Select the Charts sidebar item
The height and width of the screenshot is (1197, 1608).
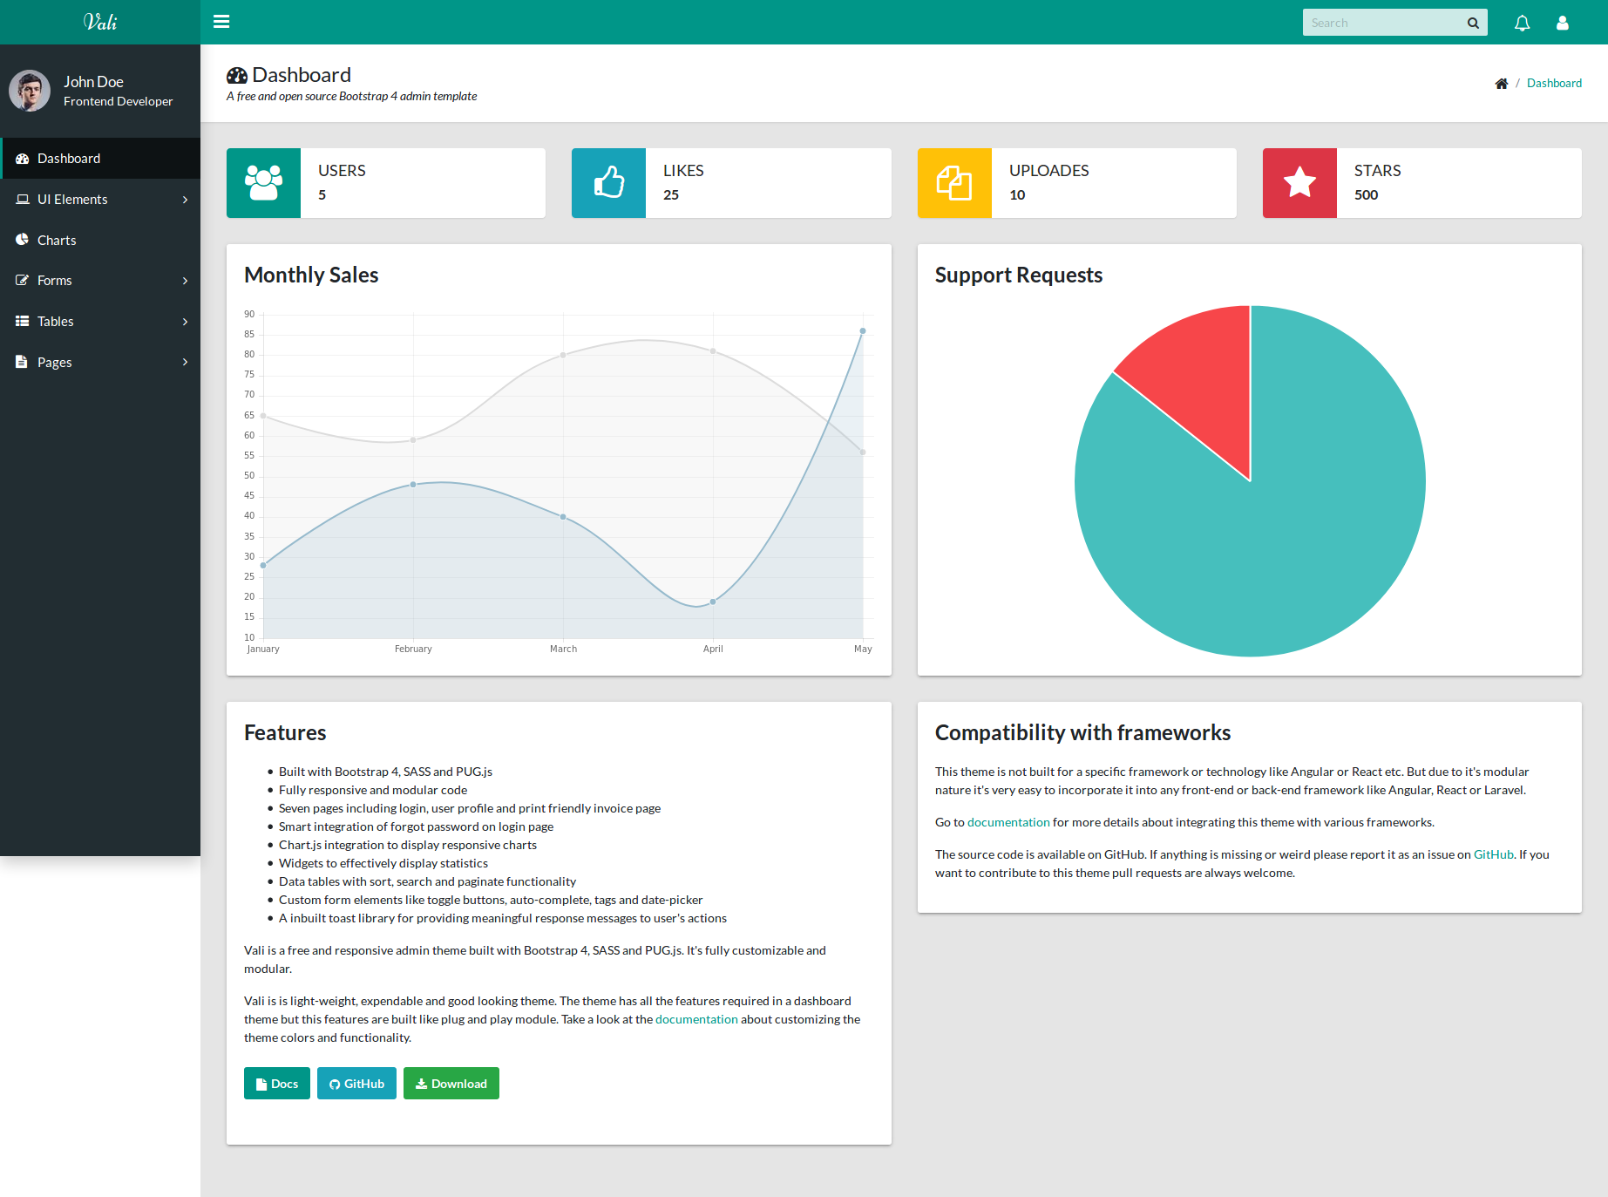57,240
